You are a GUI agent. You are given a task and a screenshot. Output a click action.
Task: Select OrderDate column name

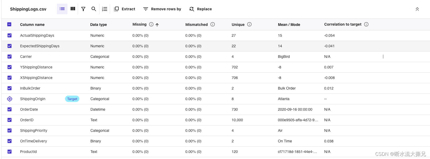(x=29, y=109)
